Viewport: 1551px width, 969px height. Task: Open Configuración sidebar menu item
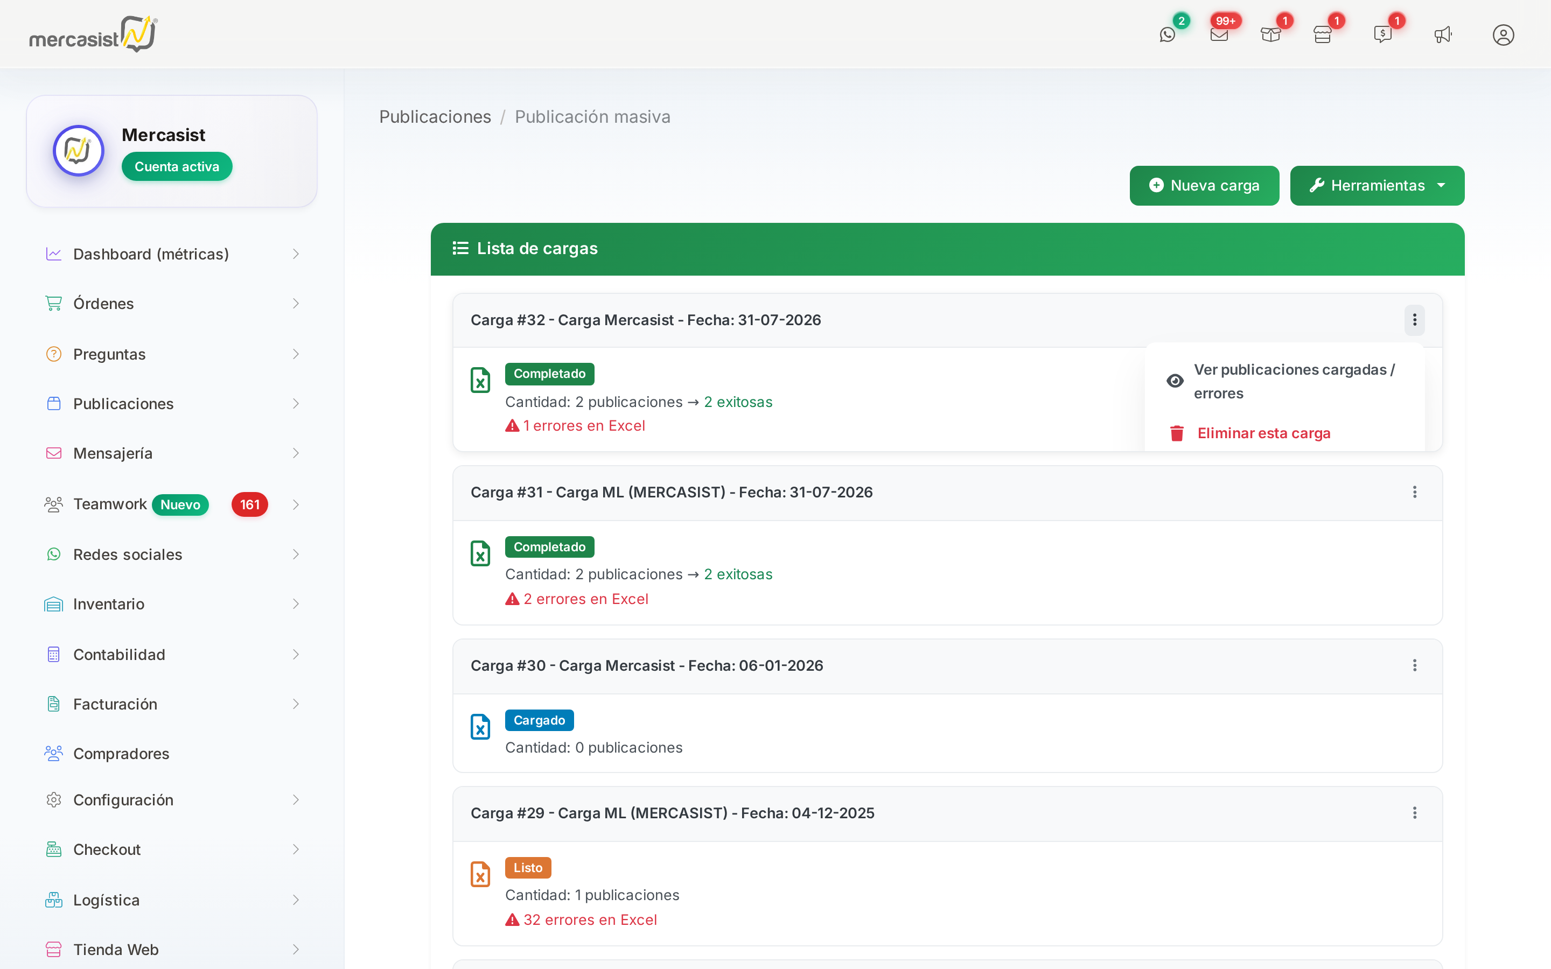pyautogui.click(x=172, y=800)
